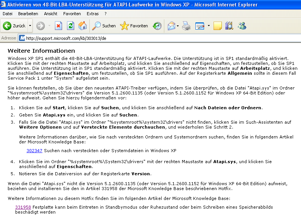Click the forward navigation arrow

(41, 26)
